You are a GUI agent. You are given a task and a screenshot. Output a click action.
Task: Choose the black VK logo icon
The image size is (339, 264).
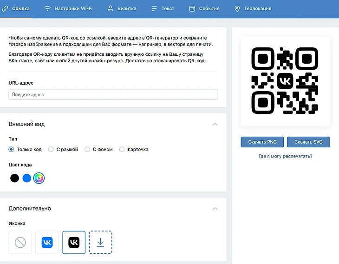(x=74, y=242)
